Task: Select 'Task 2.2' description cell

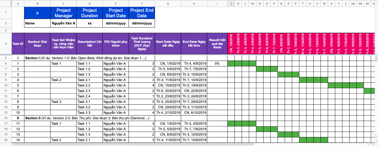Action: click(90, 85)
